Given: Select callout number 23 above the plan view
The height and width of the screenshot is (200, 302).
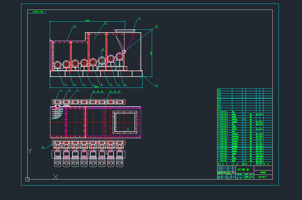Looking at the screenshot, I should 98,92.
